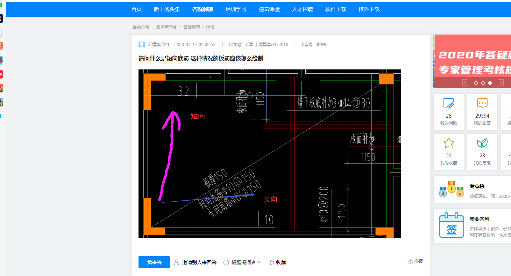Viewport: 511px width, 276px height.
Task: Open 培训学习 in the top navigation
Action: click(x=236, y=9)
